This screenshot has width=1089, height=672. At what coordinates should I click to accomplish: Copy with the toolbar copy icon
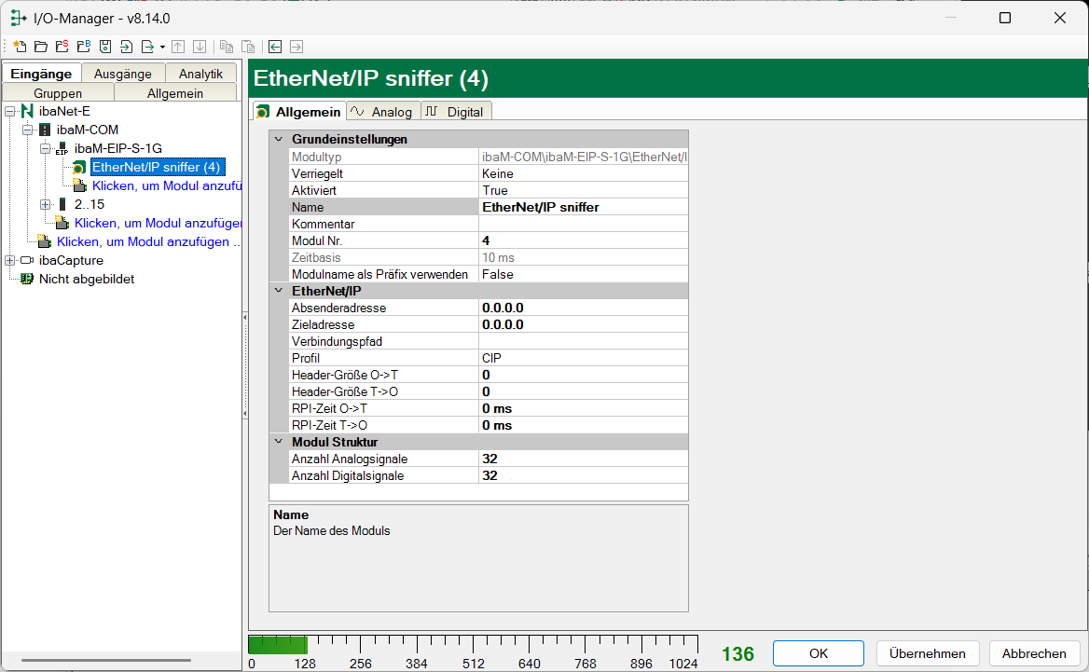coord(227,47)
